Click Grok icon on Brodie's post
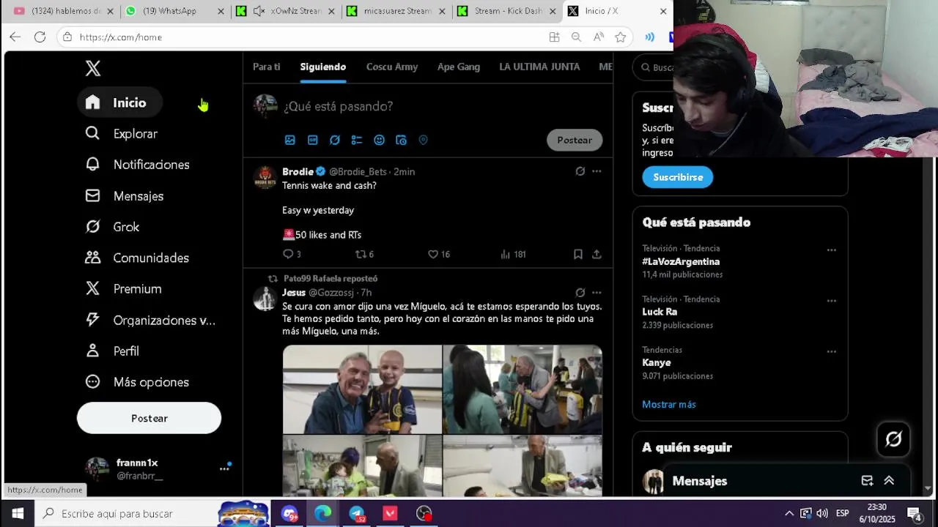The height and width of the screenshot is (527, 938). coord(580,171)
